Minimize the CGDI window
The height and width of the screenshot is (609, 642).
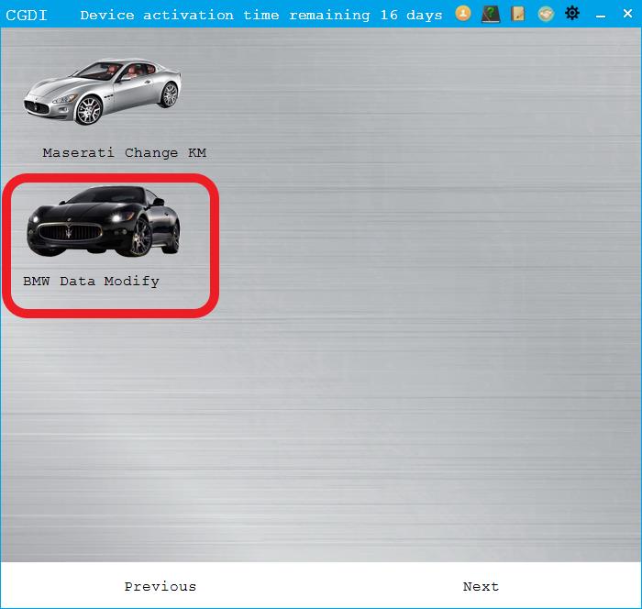point(601,17)
